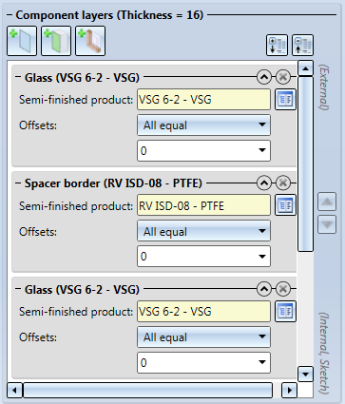Click the vertical scrollbar down arrow
This screenshot has width=345, height=404.
point(305,375)
